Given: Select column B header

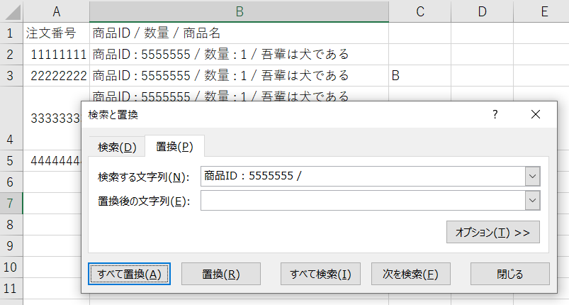Looking at the screenshot, I should [x=239, y=11].
